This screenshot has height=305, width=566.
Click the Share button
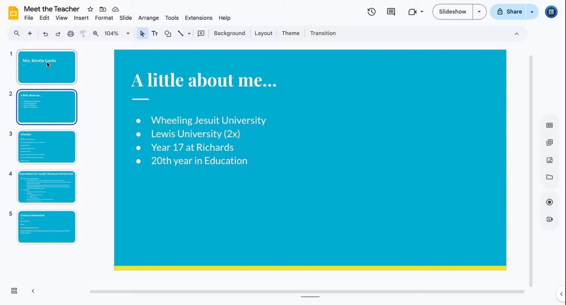pos(508,12)
